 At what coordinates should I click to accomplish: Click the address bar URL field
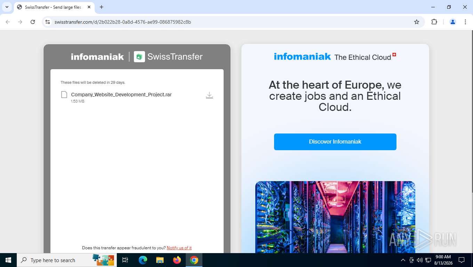coord(232,22)
